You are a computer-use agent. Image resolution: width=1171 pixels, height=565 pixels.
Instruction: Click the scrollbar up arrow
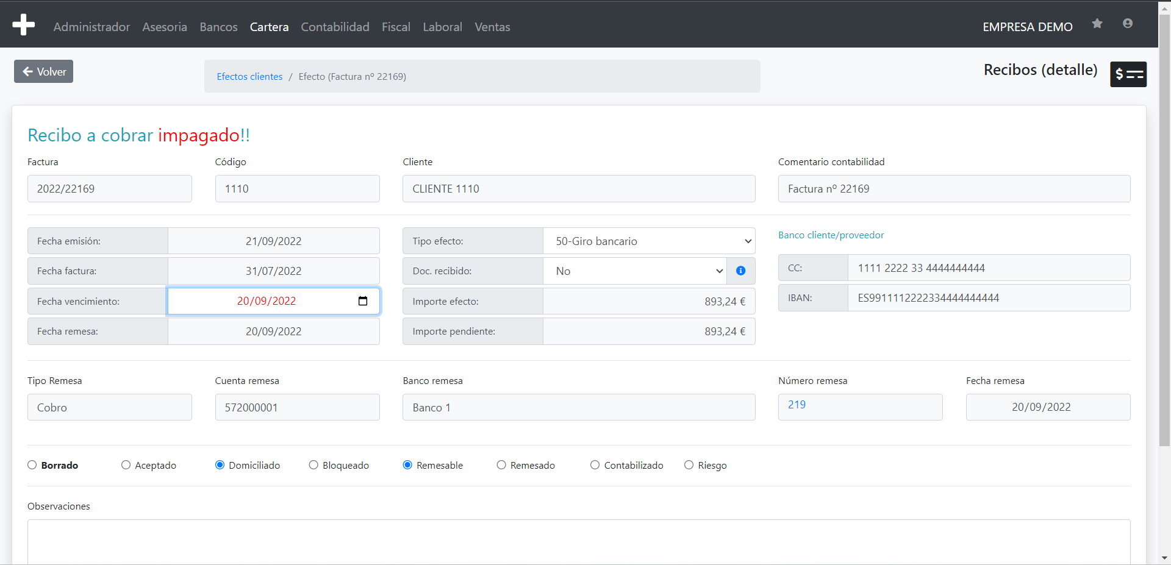(1164, 7)
